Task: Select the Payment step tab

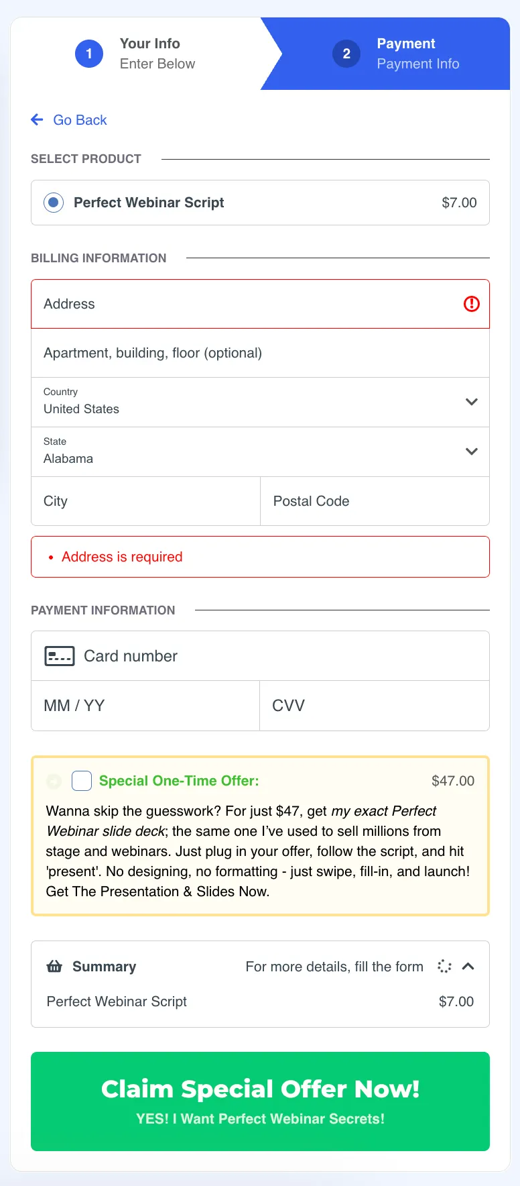Action: click(x=389, y=54)
